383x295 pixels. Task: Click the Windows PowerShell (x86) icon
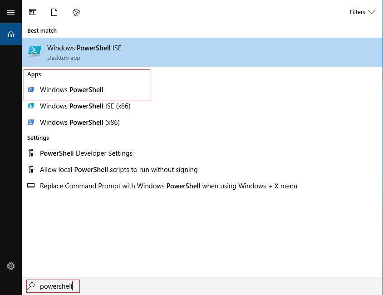[x=31, y=122]
